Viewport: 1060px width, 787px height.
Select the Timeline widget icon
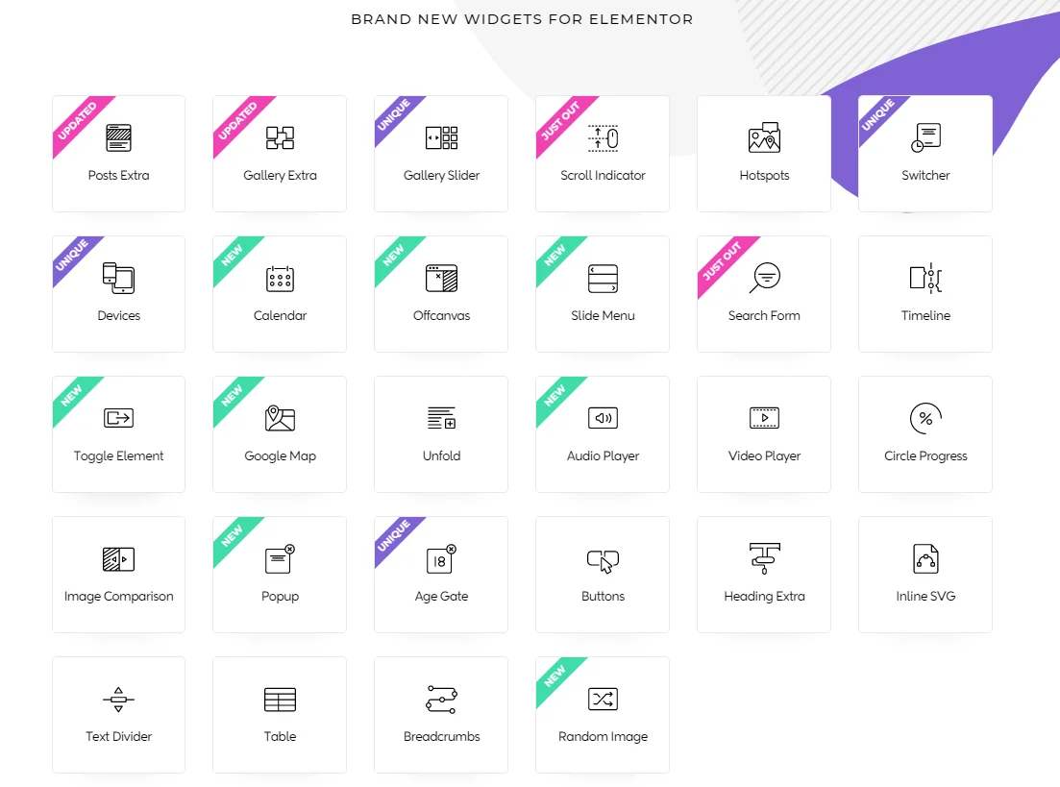(x=925, y=277)
